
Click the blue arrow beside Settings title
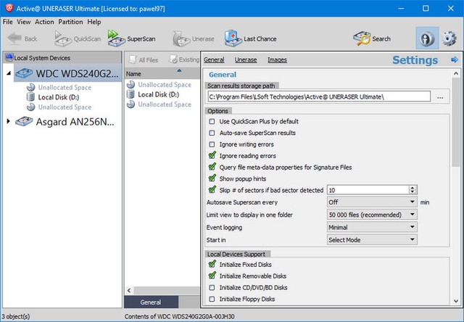pyautogui.click(x=455, y=60)
